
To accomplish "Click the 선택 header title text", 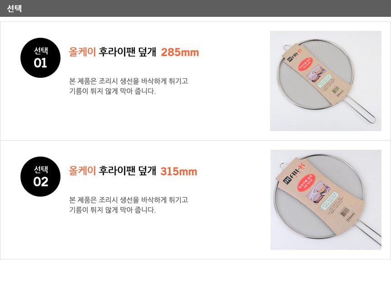I will point(15,8).
